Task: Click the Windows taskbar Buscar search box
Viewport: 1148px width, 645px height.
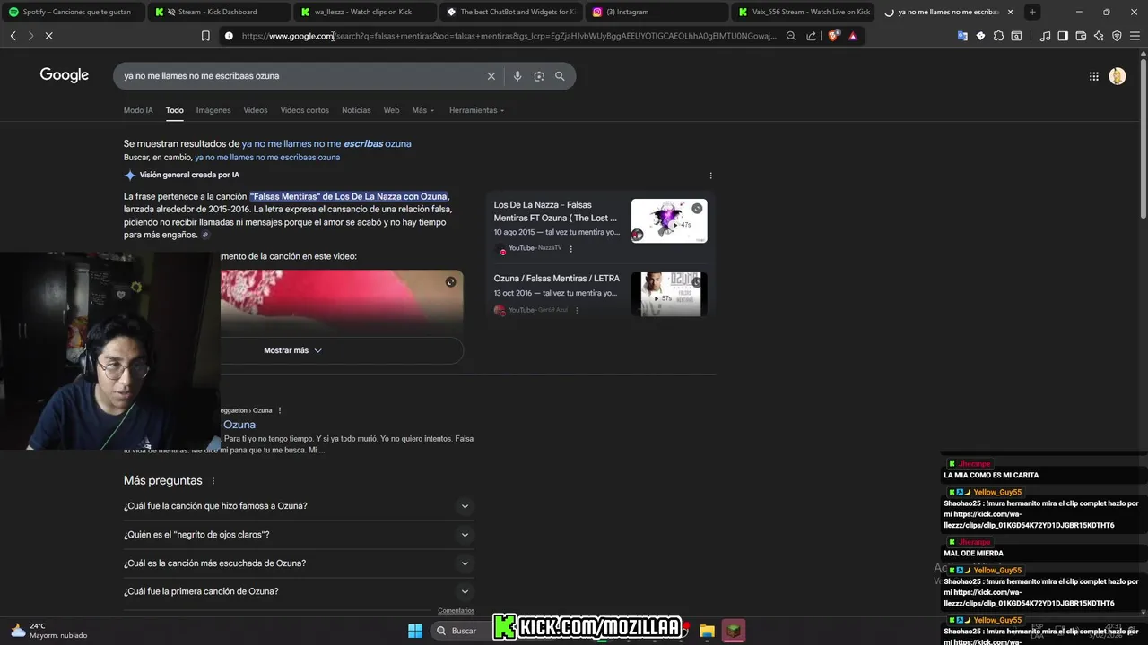Action: 464,631
